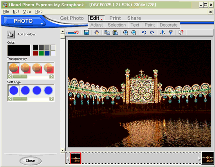Zoom in with magnifier plus icon
Viewport: 215px width, 167px height.
[126, 32]
